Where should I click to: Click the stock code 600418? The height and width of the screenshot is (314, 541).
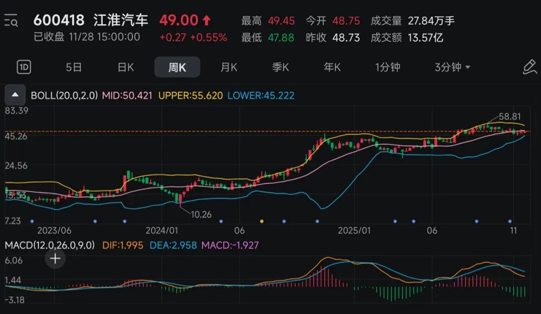(59, 20)
